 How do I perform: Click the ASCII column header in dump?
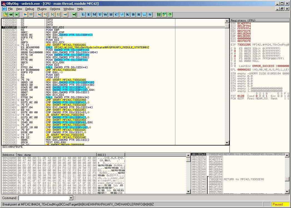[x=111, y=155]
